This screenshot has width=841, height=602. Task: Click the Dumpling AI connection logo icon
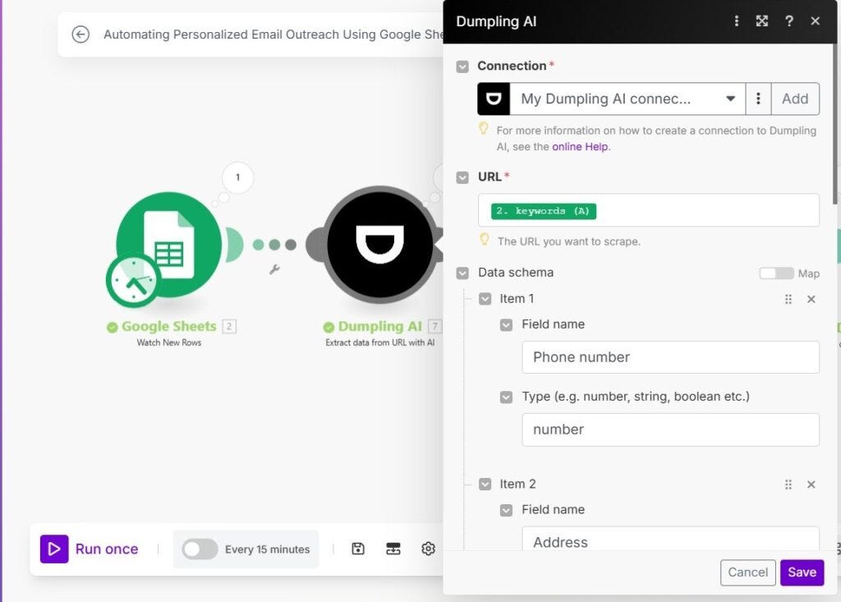point(494,99)
